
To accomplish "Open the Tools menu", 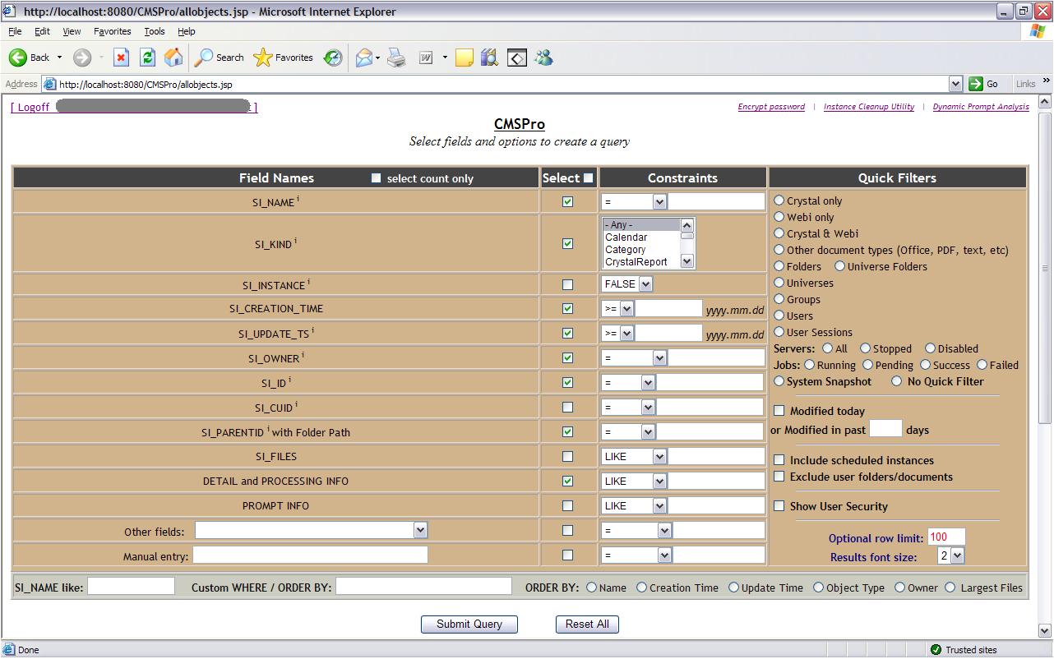I will pos(155,31).
